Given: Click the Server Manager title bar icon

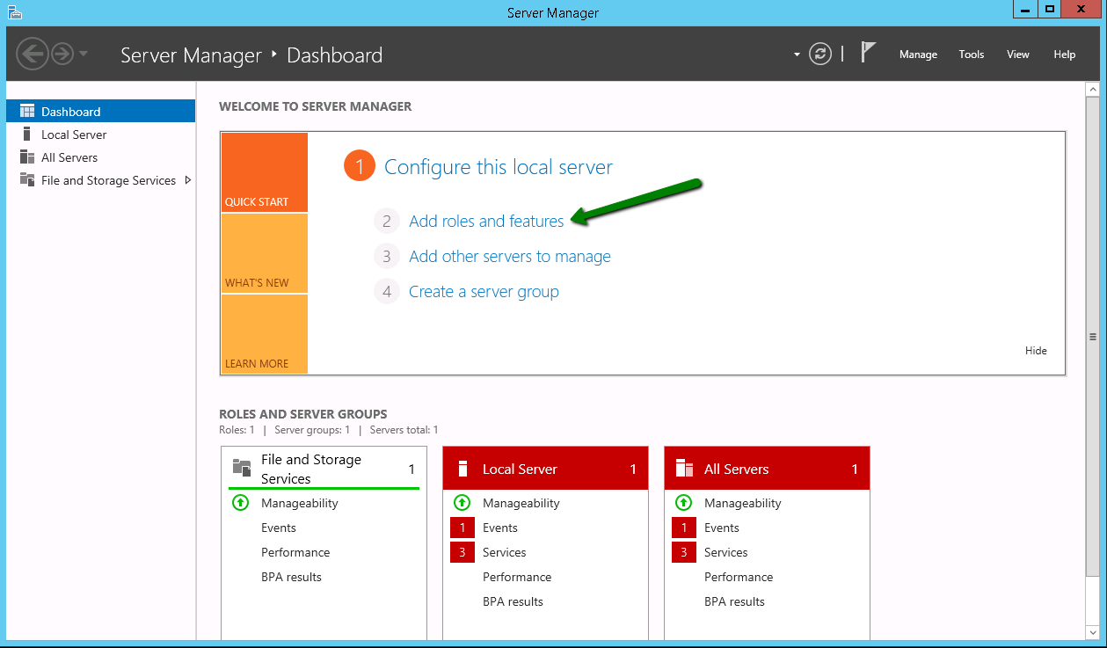Looking at the screenshot, I should coord(13,12).
